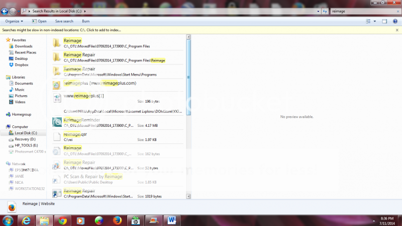Viewport: 402px width, 226px height.
Task: Select Computer in the navigation pane
Action: pyautogui.click(x=20, y=127)
